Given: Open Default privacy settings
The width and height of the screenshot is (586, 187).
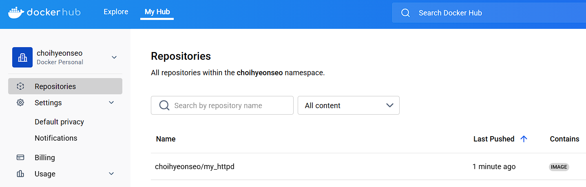Looking at the screenshot, I should 59,122.
